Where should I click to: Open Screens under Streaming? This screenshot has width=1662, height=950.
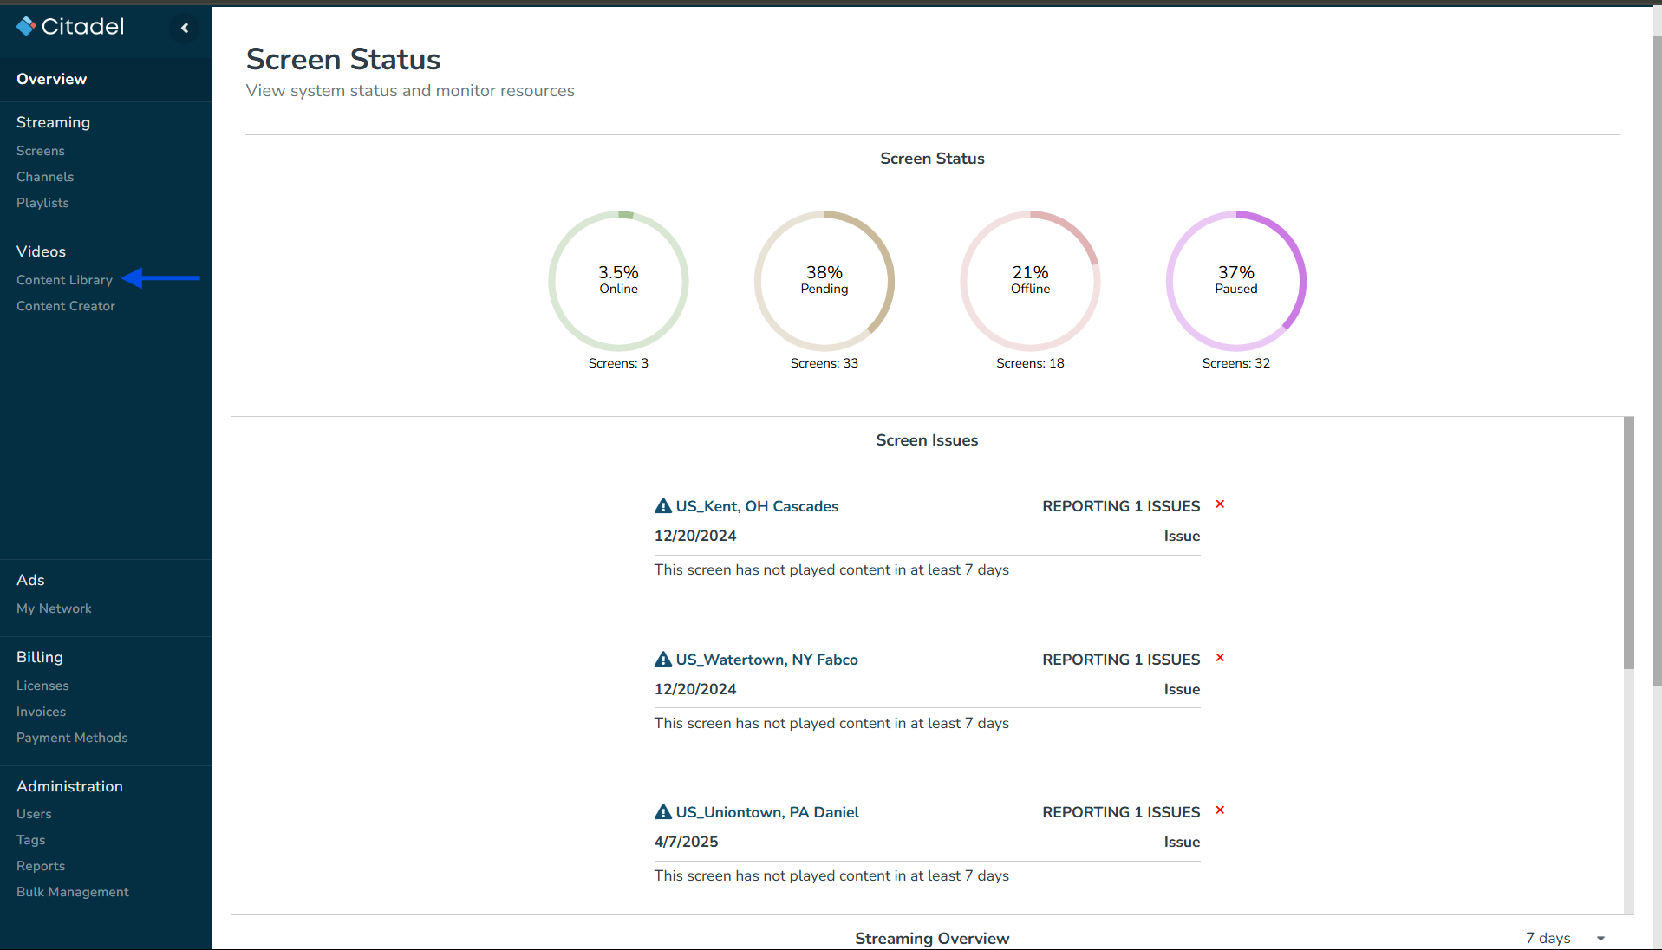[41, 151]
